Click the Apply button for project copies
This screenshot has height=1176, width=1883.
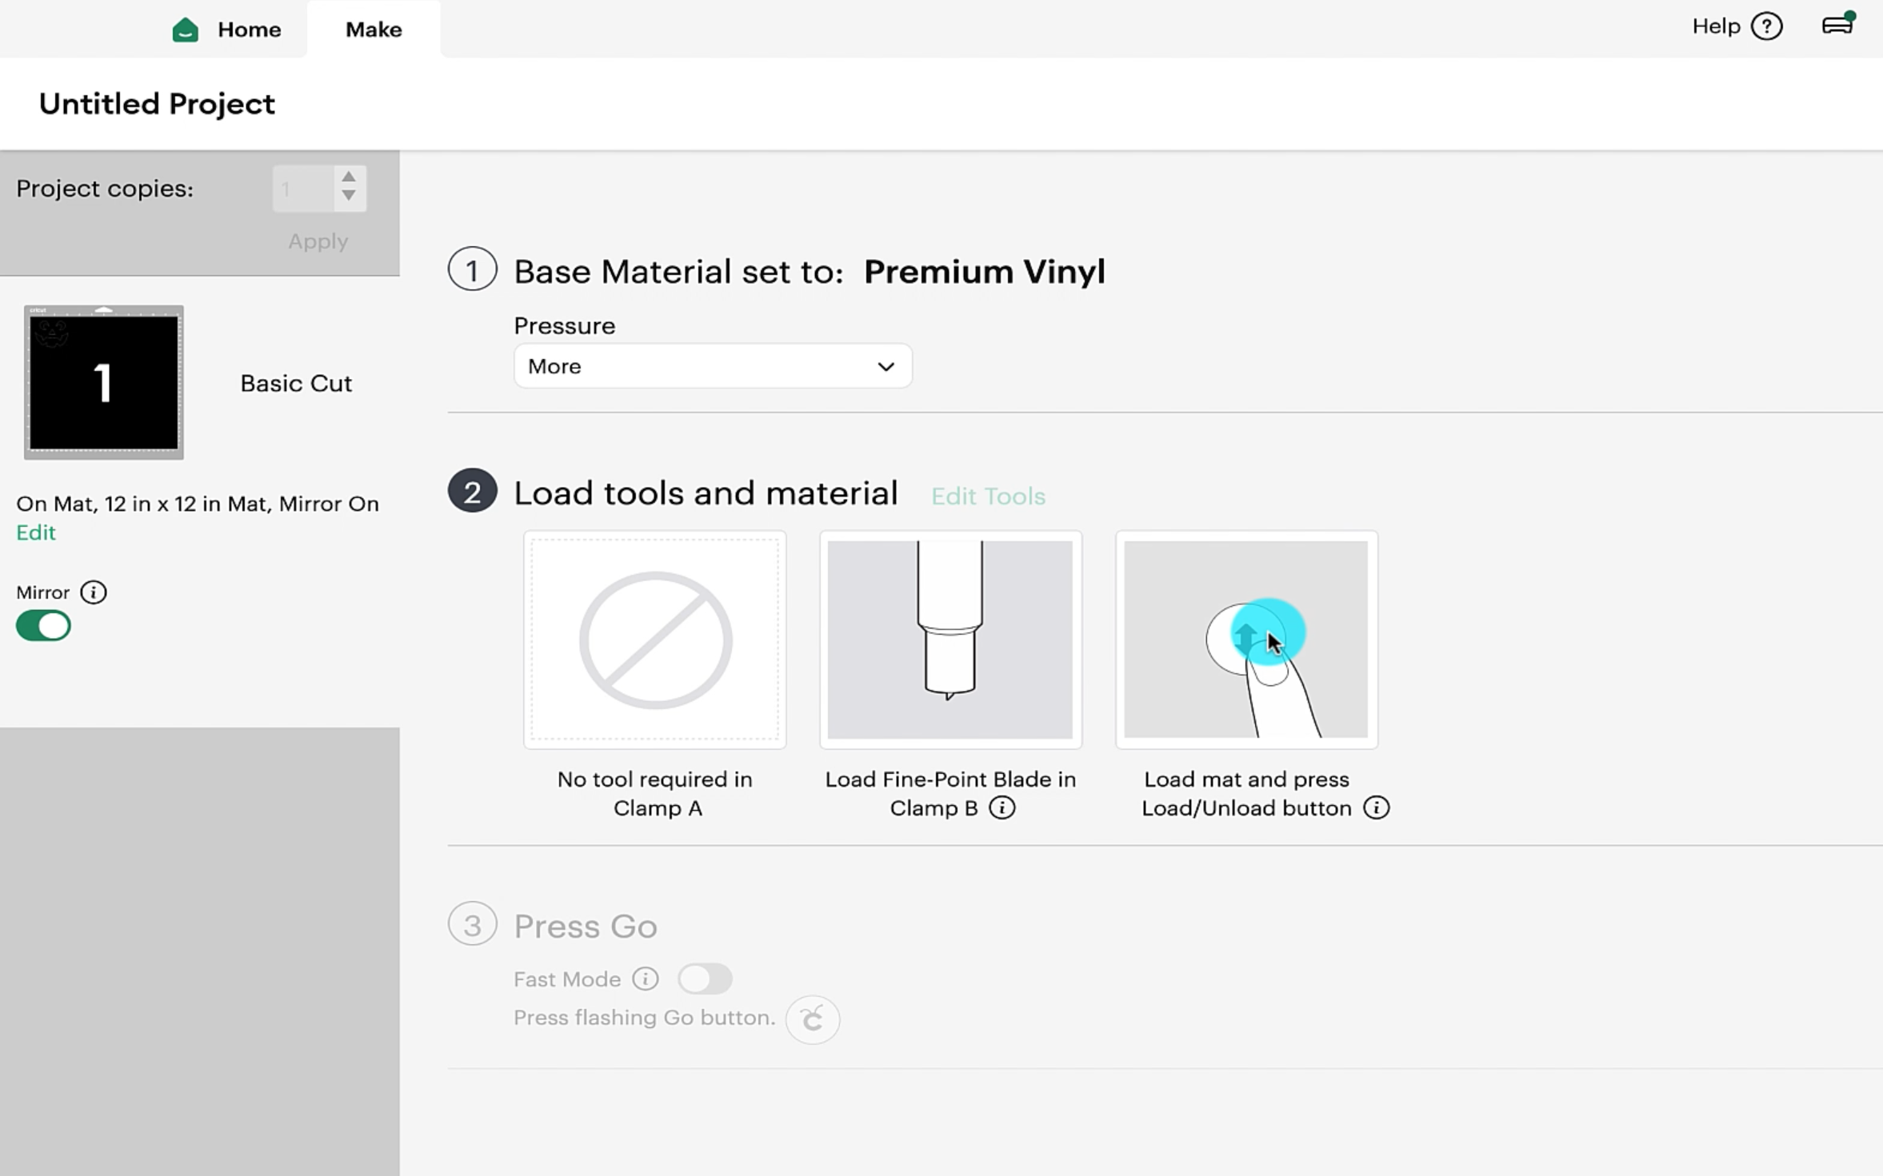[318, 240]
